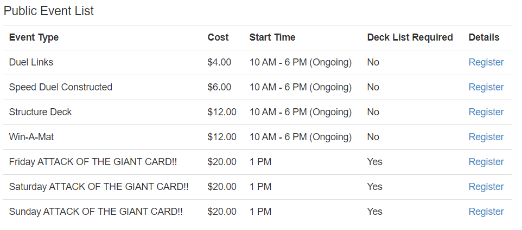Click the Details column header
This screenshot has height=230, width=522.
pos(484,37)
